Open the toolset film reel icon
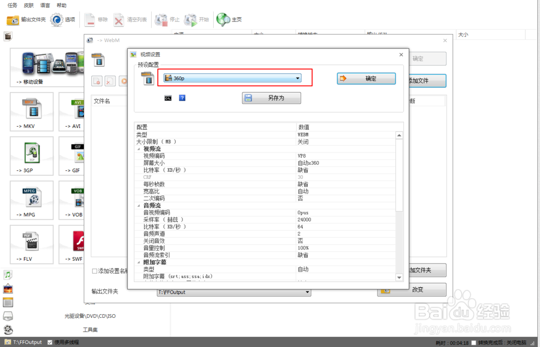 [8, 330]
